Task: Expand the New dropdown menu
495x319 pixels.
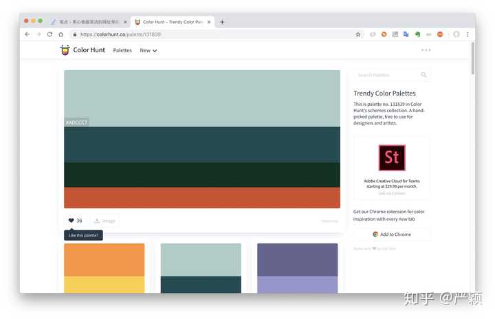Action: tap(148, 51)
